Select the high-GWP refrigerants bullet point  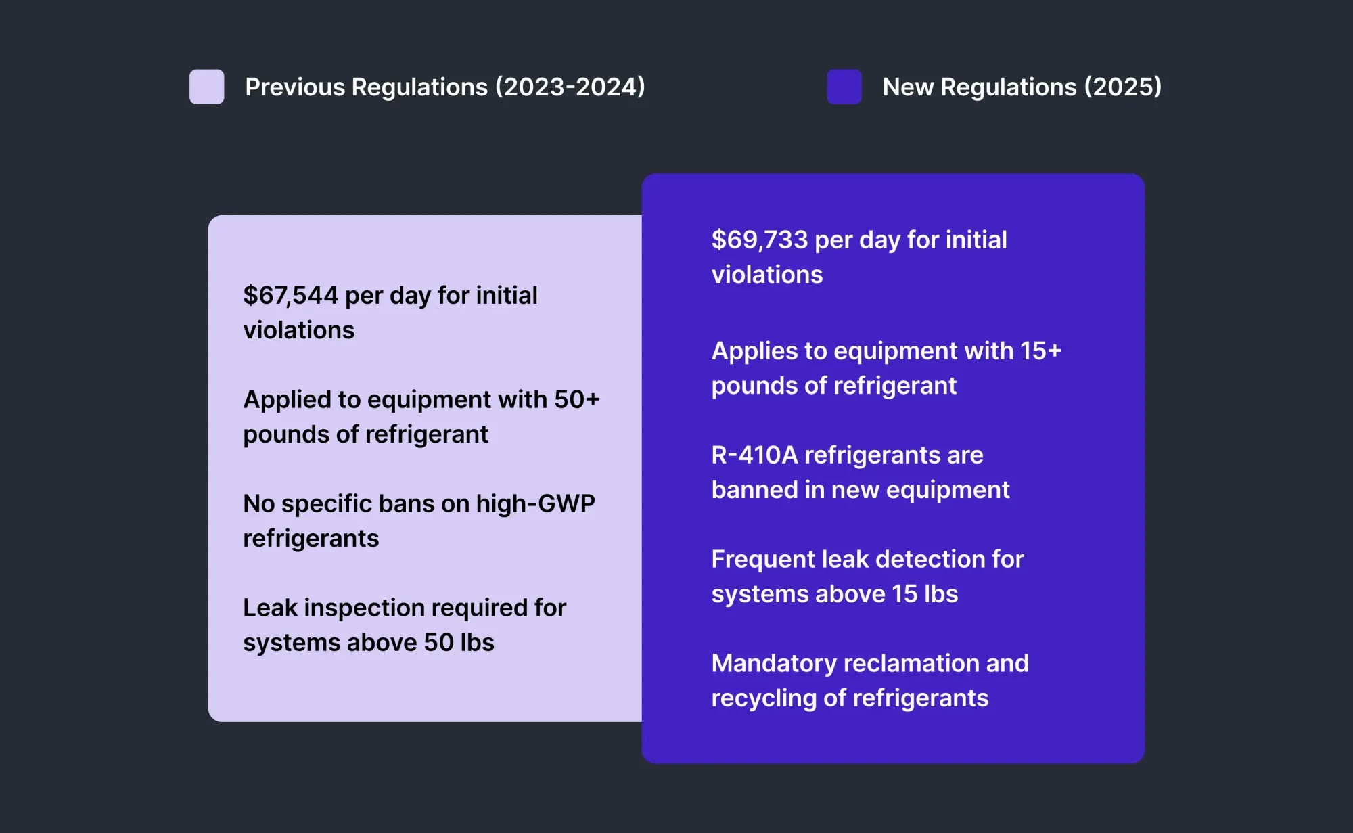point(418,520)
